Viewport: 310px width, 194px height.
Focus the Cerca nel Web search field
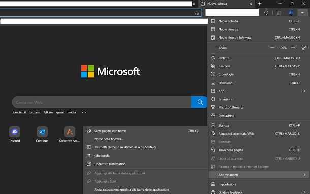pos(102,102)
